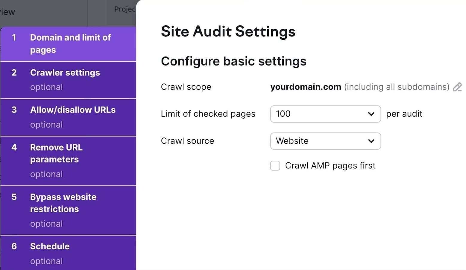466x270 pixels.
Task: Click the "(including all subdomains)" text
Action: click(397, 87)
